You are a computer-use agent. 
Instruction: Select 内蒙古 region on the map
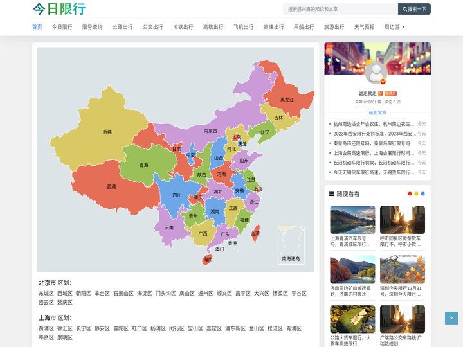point(210,130)
